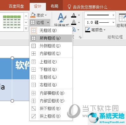Open the 笔颜色 dropdown arrow
The image size is (126, 125).
pyautogui.click(x=104, y=30)
